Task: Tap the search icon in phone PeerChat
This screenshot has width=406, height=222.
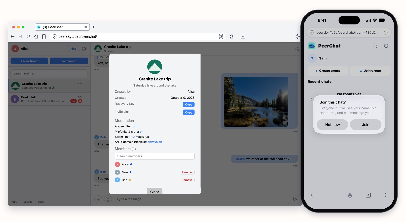Action: point(375,46)
